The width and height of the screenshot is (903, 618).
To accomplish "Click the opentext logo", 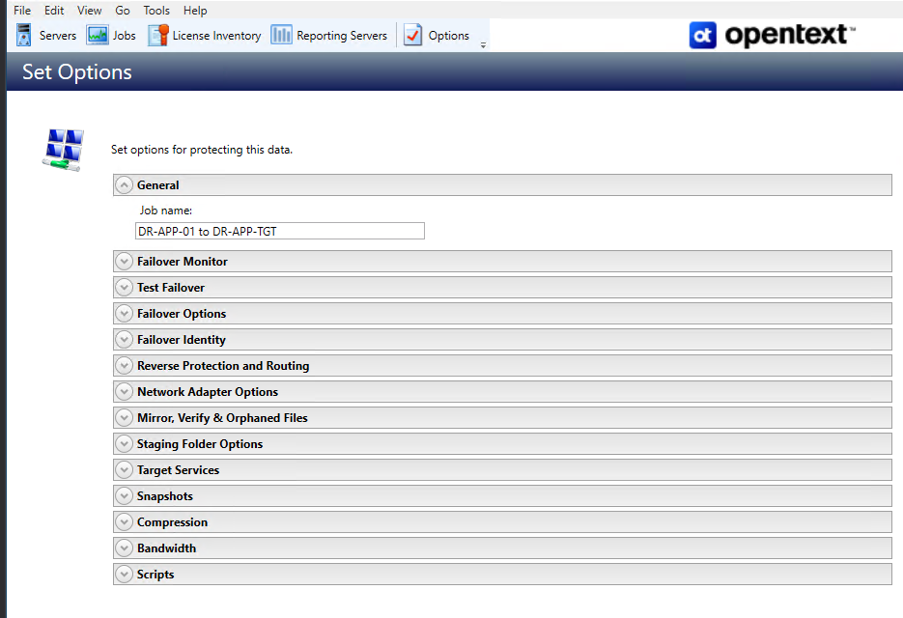I will click(772, 35).
